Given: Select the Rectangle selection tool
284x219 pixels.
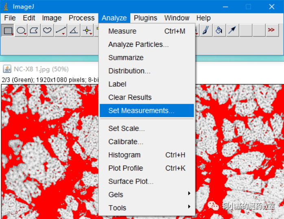Looking at the screenshot, I should coord(8,31).
